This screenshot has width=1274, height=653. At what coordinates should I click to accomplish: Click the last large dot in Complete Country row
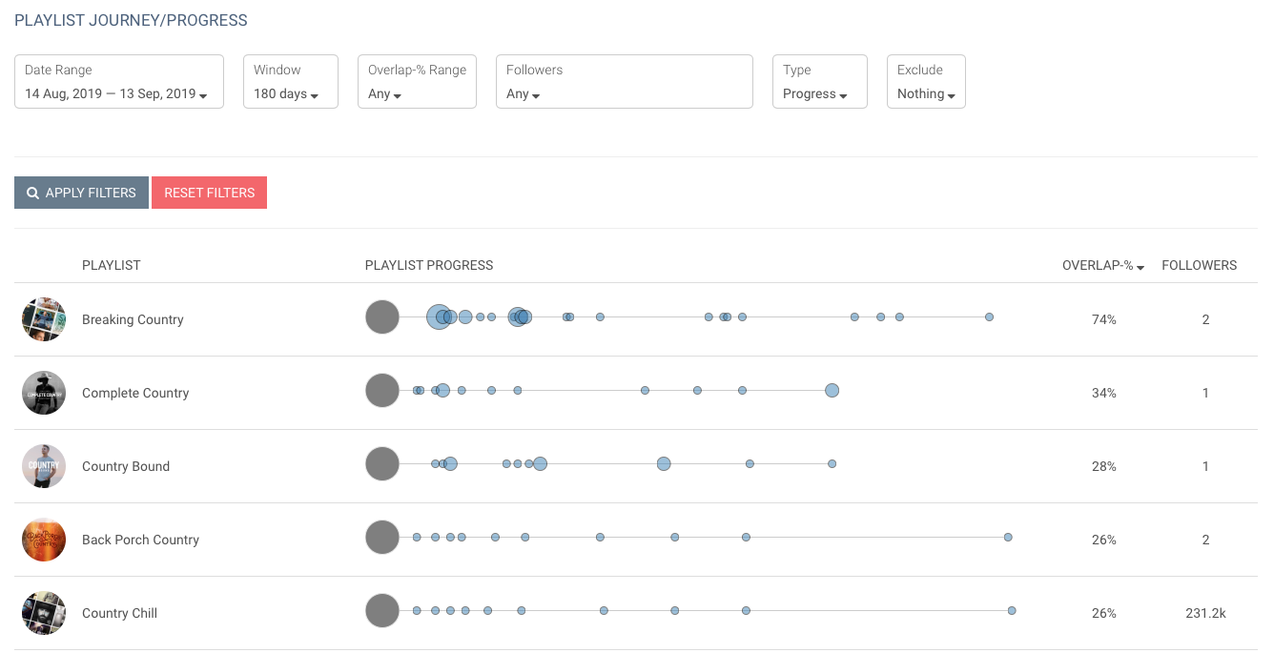[832, 390]
